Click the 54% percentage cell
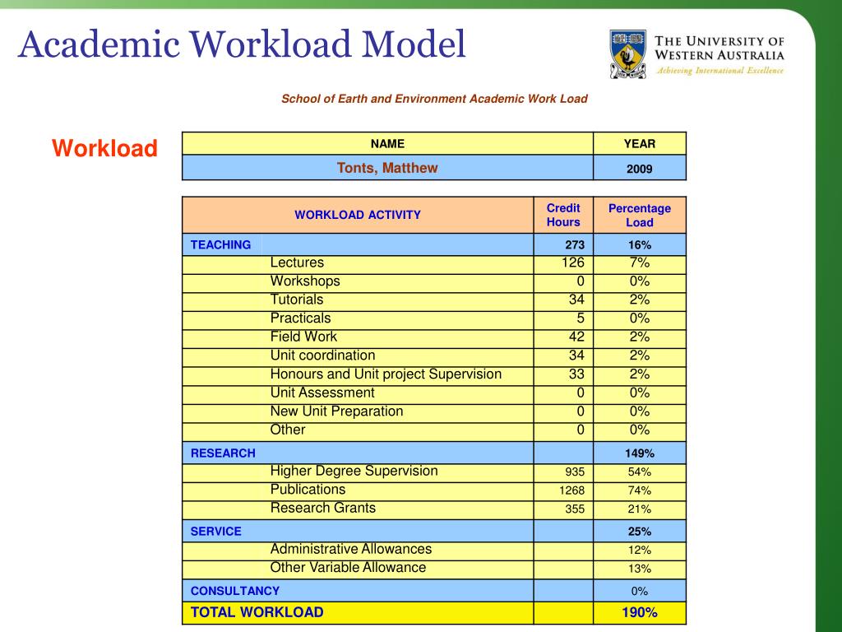Screen dimensions: 842x632 tap(640, 472)
